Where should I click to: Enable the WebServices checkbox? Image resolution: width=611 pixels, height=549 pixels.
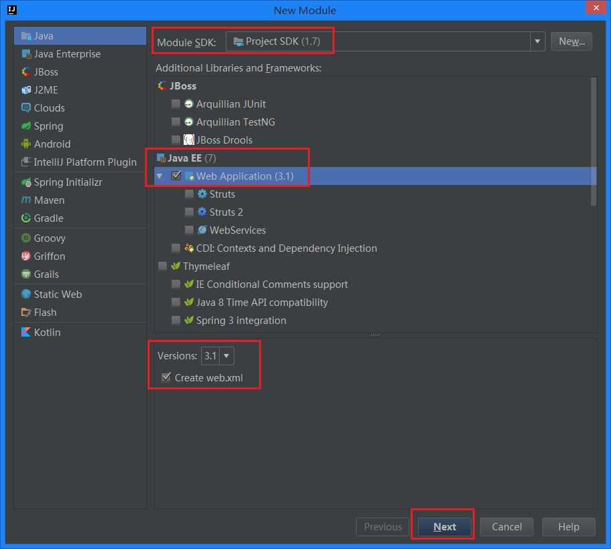pyautogui.click(x=189, y=230)
